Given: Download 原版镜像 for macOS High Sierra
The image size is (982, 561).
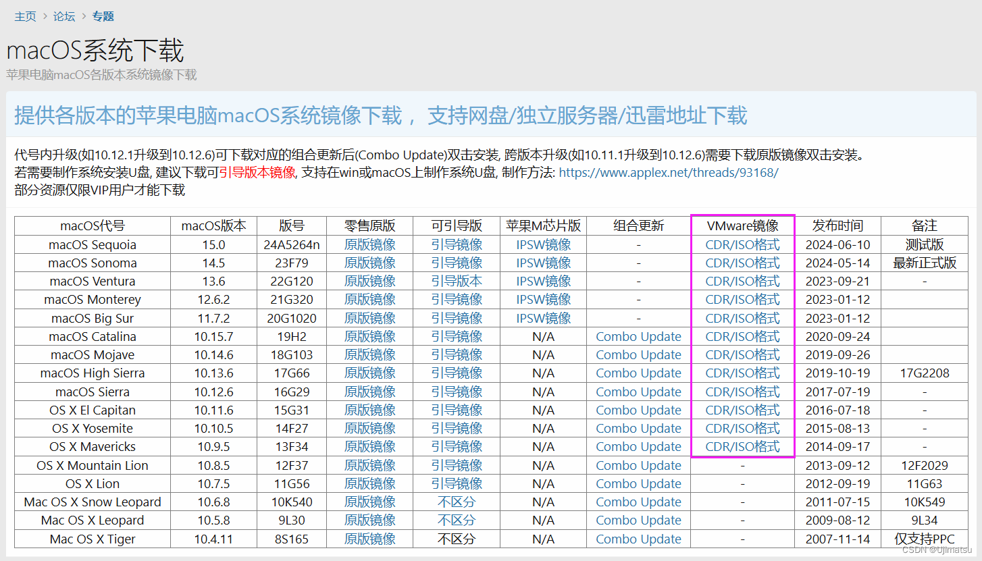Looking at the screenshot, I should click(x=369, y=373).
